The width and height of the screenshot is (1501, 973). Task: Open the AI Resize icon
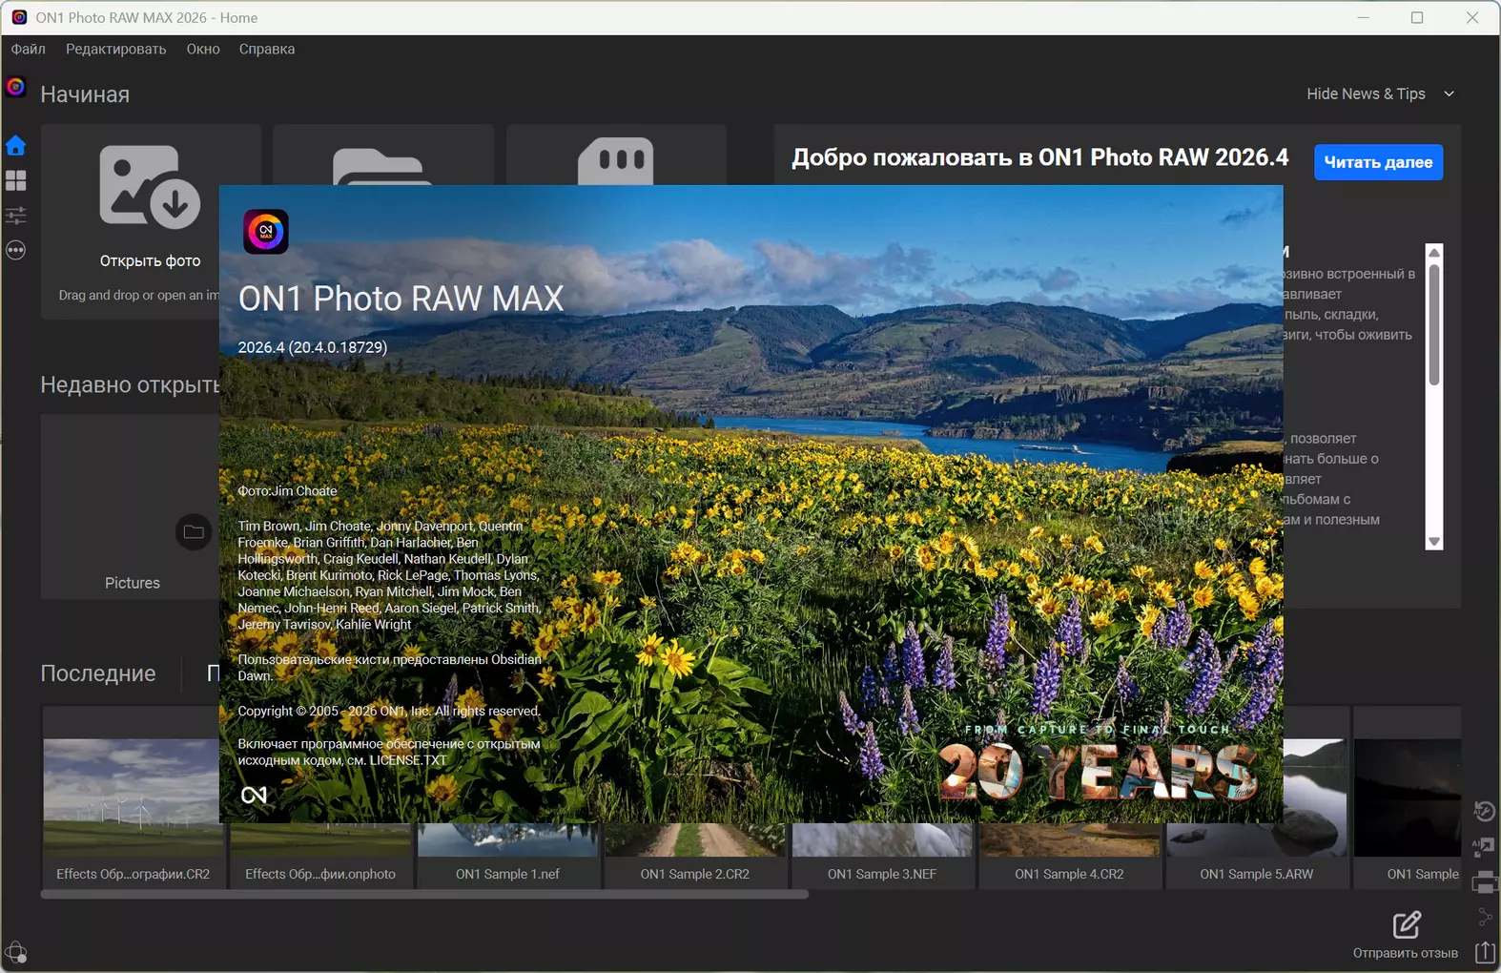[1485, 846]
